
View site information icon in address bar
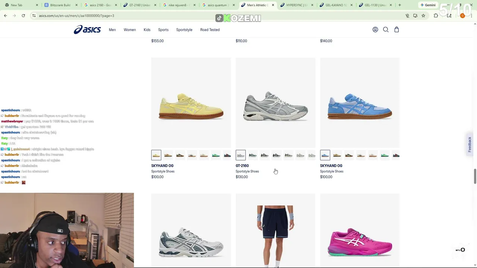[34, 16]
